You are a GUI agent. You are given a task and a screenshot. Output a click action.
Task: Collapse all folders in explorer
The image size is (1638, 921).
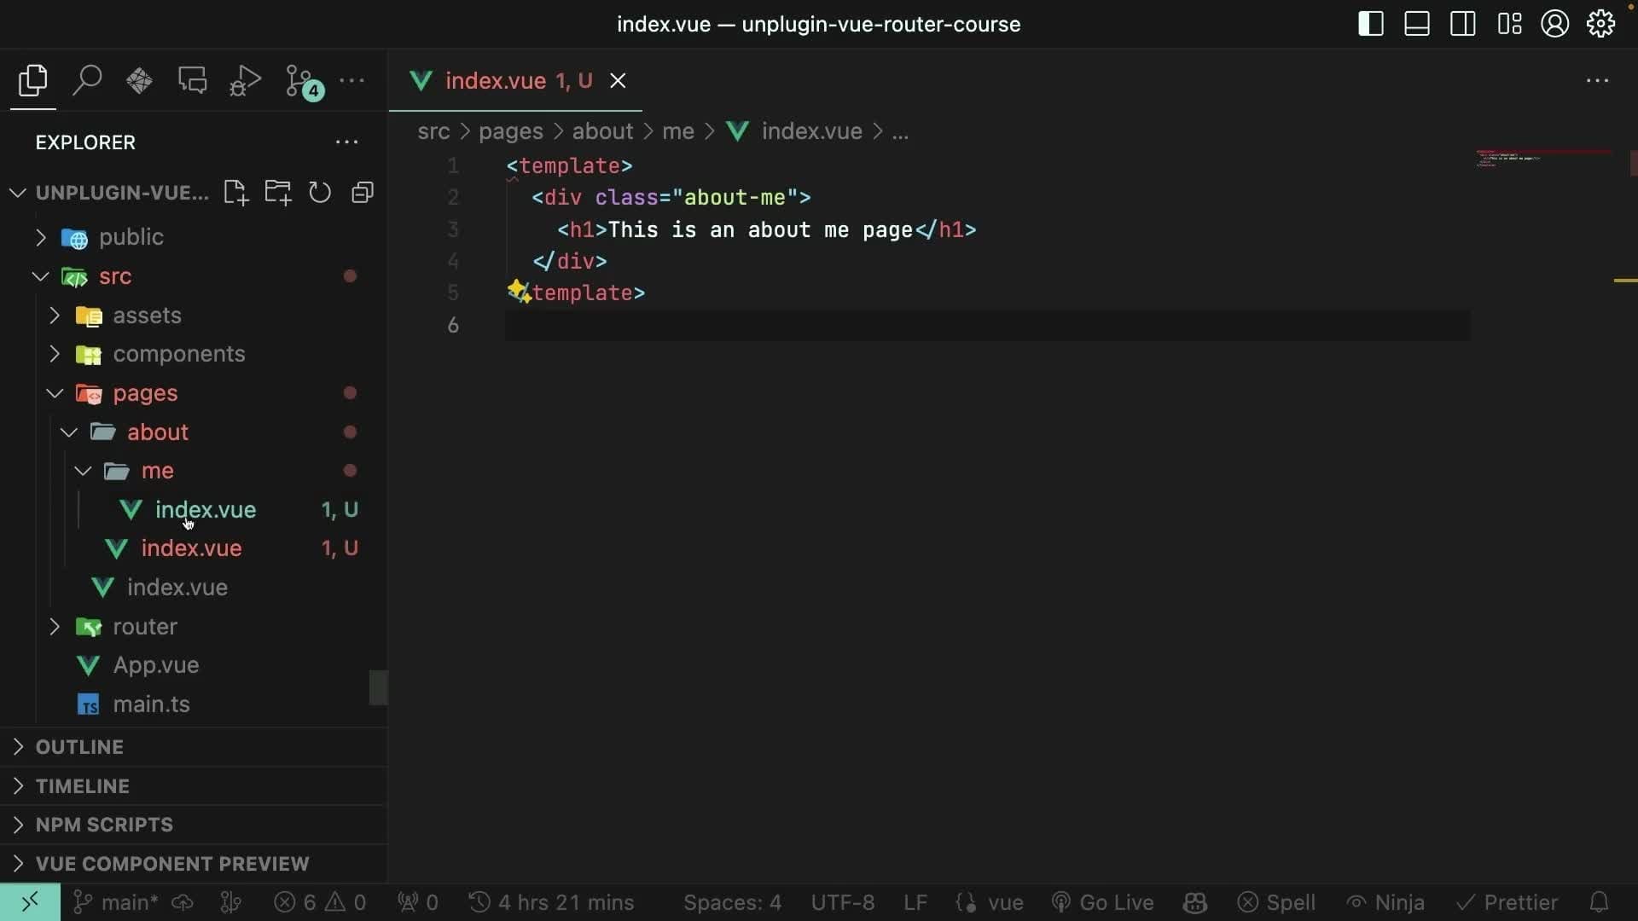point(363,193)
